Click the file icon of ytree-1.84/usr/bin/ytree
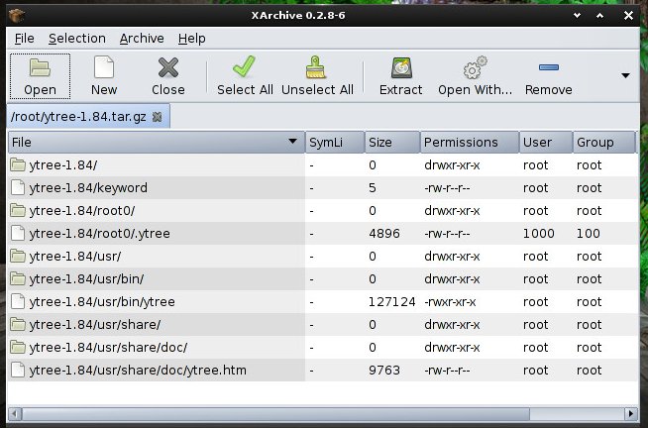648x428 pixels. [18, 301]
